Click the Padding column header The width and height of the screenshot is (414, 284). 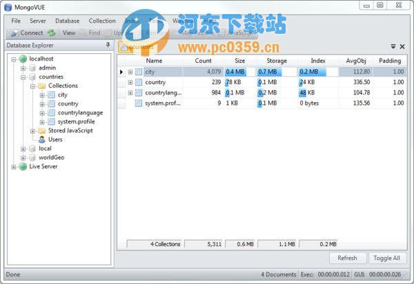[x=390, y=61]
